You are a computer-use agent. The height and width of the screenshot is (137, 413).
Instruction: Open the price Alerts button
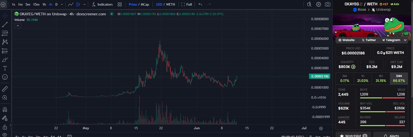391,135
